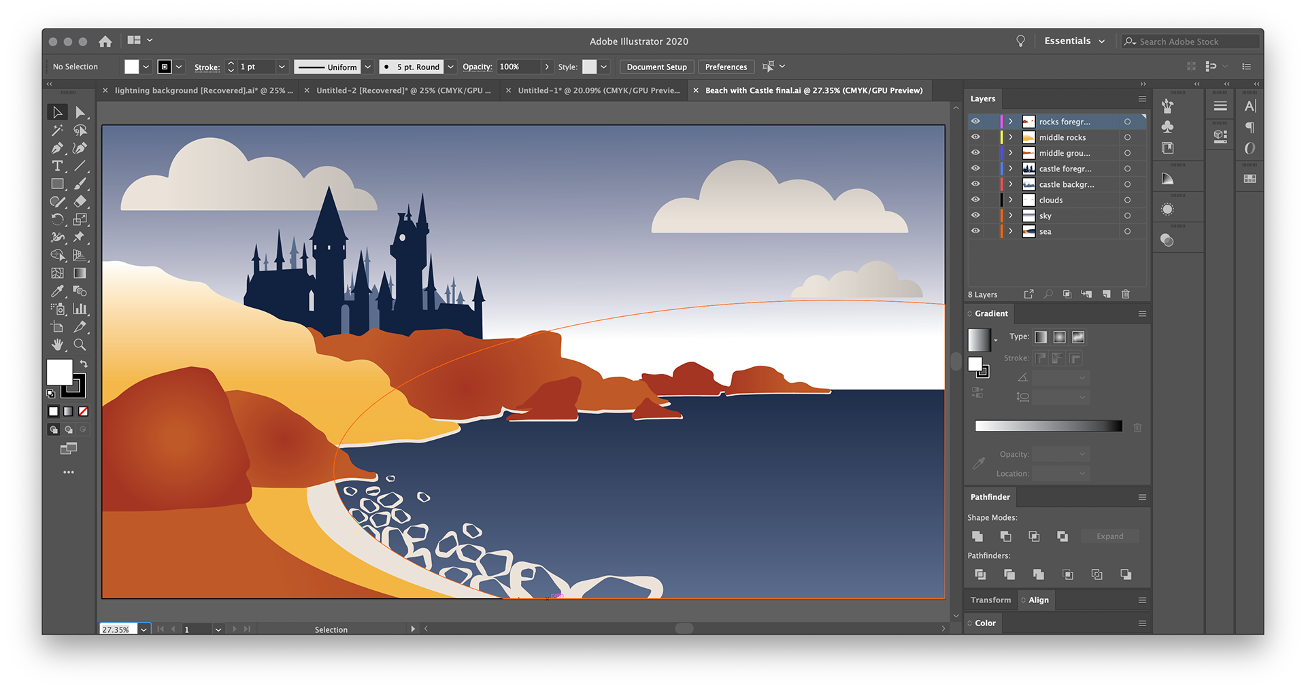Select the Type tool
1306x690 pixels.
(58, 166)
